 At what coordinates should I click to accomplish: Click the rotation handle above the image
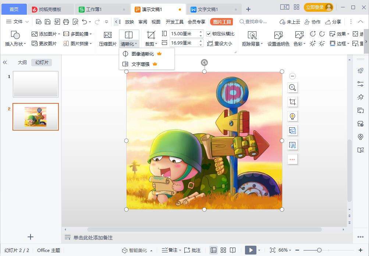[204, 63]
